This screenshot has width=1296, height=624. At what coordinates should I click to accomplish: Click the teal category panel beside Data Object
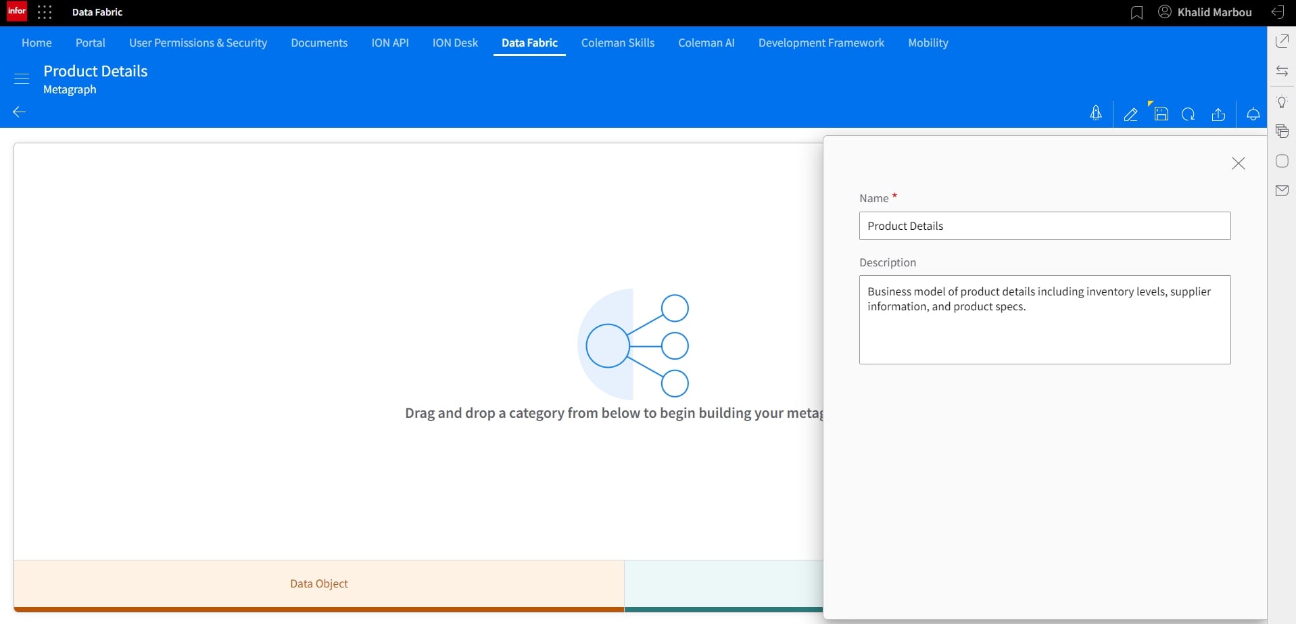(x=724, y=585)
